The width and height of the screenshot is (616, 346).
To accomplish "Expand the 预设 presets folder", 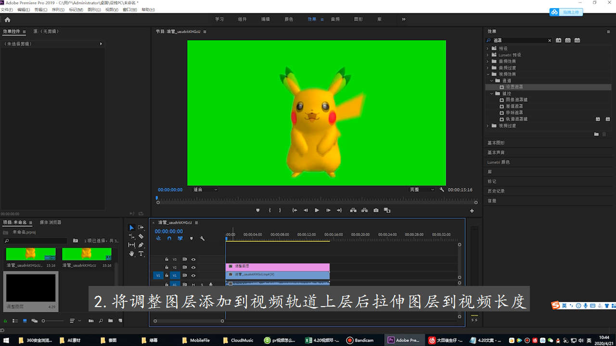I will pyautogui.click(x=488, y=49).
